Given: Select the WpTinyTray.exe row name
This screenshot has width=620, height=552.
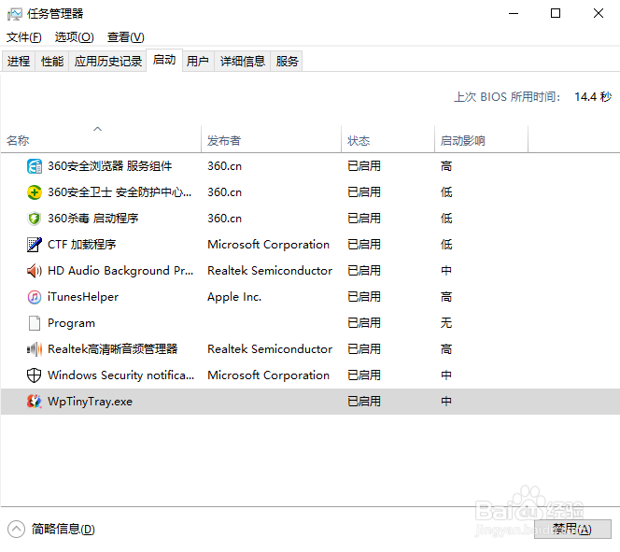Looking at the screenshot, I should [x=91, y=402].
